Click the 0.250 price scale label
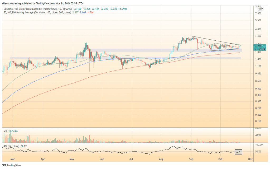Screen dimensions: 270x169 pyautogui.click(x=258, y=108)
